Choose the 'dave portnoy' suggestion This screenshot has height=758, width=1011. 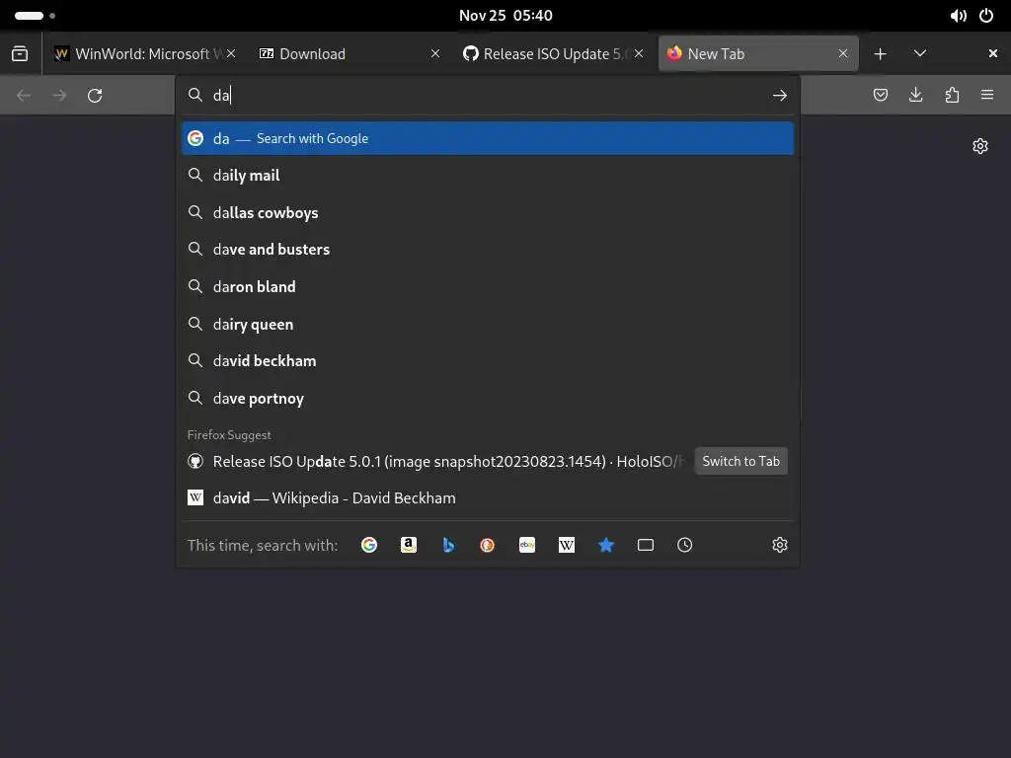tap(488, 399)
